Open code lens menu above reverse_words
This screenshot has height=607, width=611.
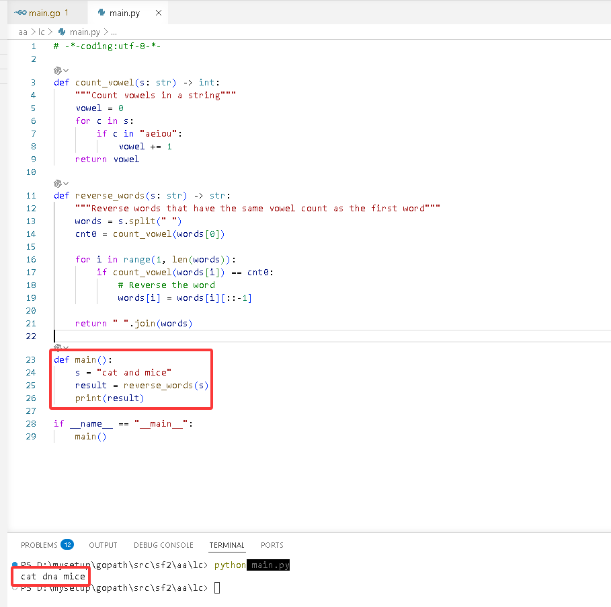pos(61,183)
